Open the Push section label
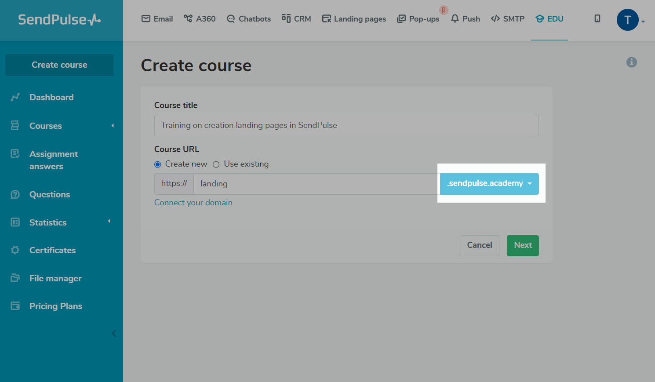 [x=471, y=19]
